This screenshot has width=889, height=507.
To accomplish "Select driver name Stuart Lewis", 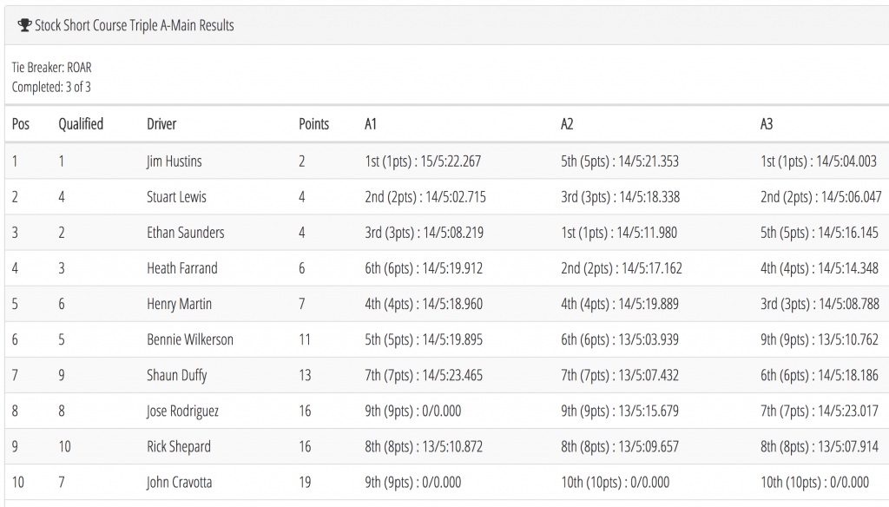I will point(176,197).
